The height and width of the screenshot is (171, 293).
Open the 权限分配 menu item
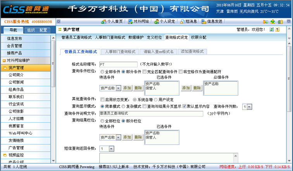point(198,38)
